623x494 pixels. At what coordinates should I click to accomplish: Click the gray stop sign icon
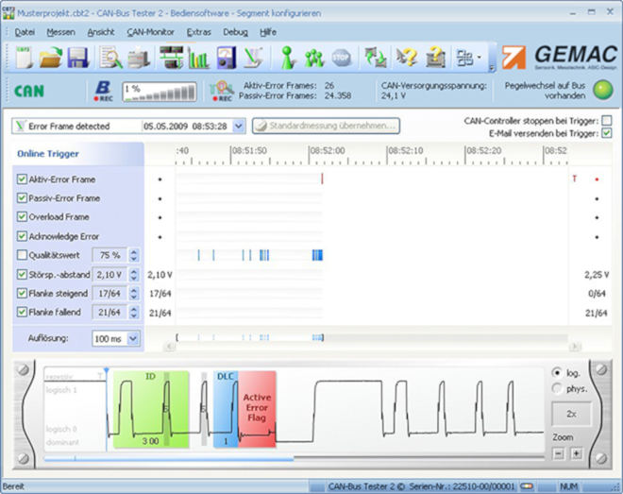click(341, 58)
